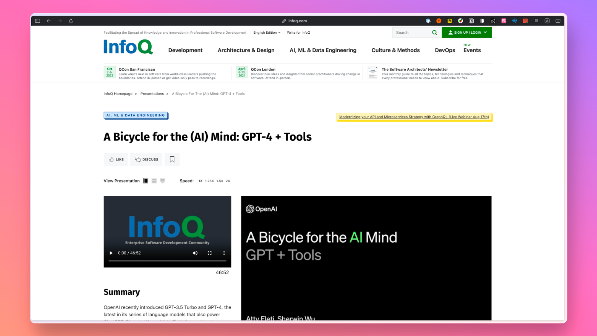Go forward with the browser forward arrow

(x=60, y=21)
